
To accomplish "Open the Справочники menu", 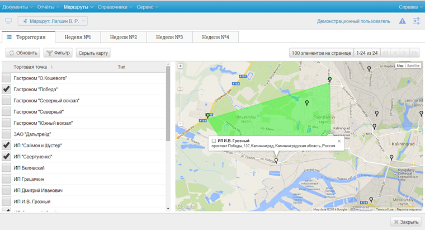I will tap(115, 7).
